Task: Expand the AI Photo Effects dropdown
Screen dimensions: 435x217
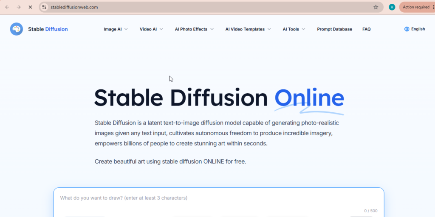Action: tap(194, 29)
